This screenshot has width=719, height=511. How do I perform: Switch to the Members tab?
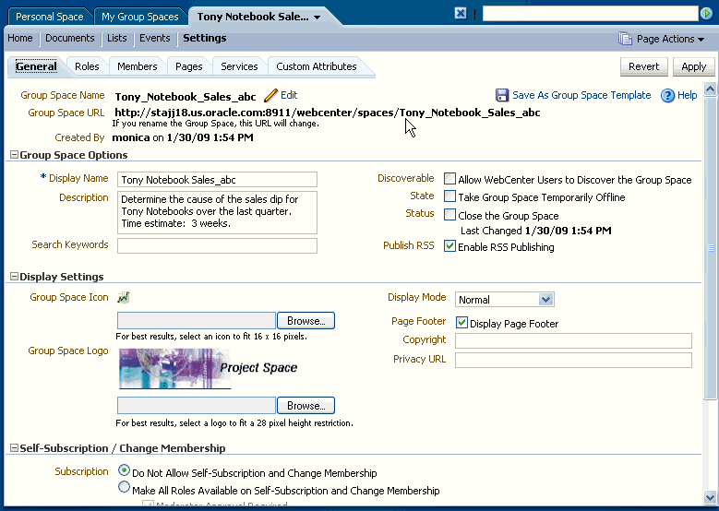(138, 66)
